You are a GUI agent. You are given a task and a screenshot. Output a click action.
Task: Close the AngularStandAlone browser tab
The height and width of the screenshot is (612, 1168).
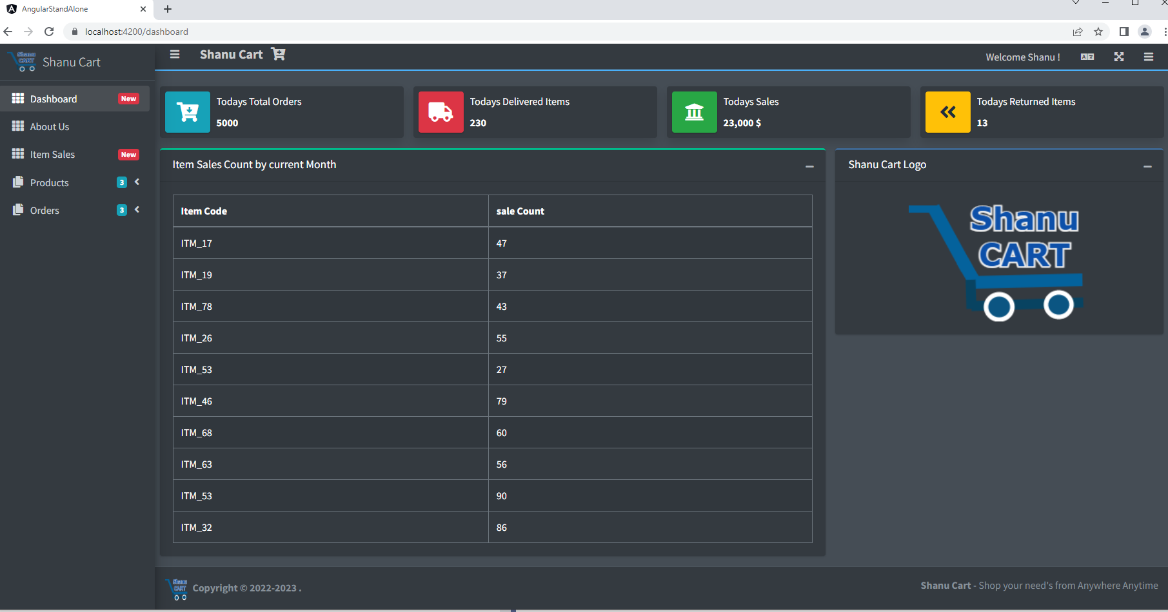143,9
